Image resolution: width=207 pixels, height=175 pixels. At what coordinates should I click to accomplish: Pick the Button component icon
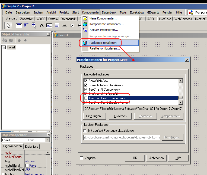(x=65, y=25)
